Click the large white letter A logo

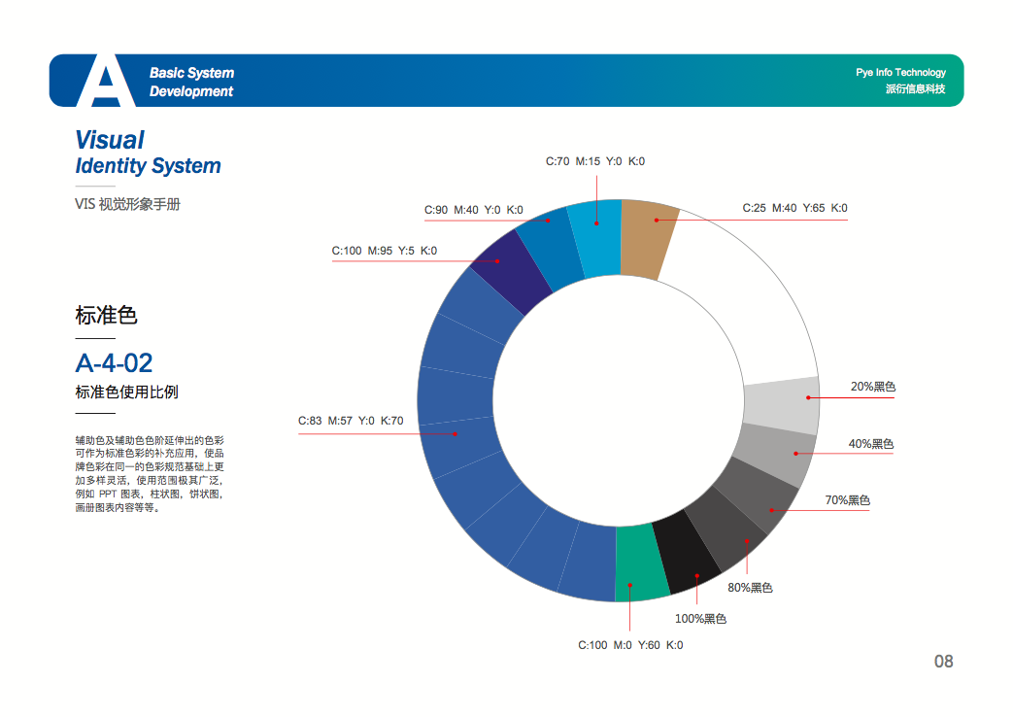point(106,83)
